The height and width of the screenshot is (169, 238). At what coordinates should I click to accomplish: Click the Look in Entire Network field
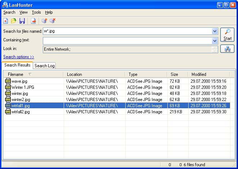pyautogui.click(x=127, y=49)
